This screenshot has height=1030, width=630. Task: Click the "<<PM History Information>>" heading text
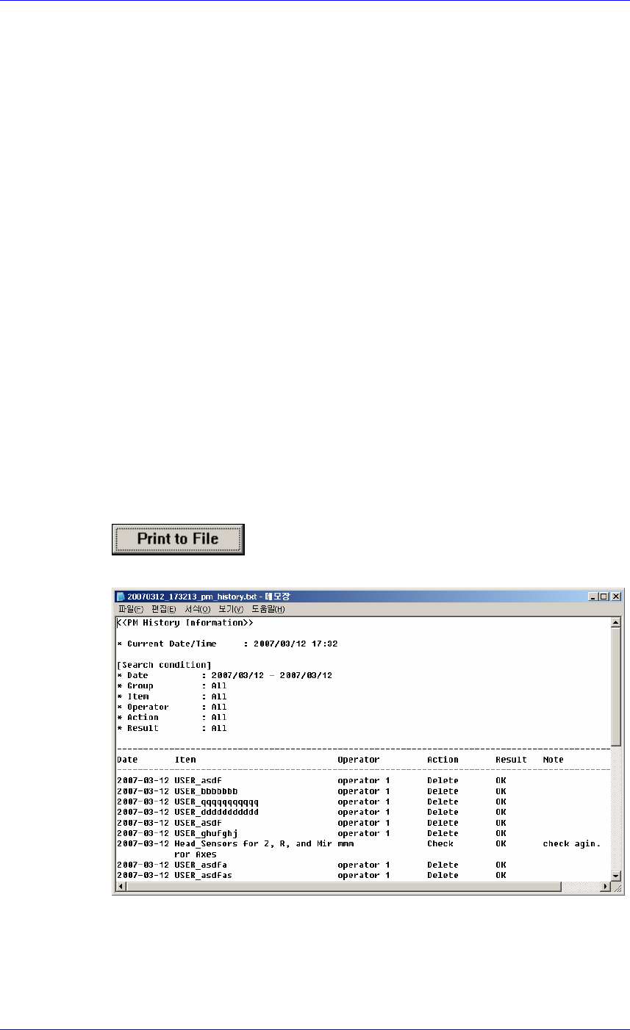pyautogui.click(x=185, y=623)
